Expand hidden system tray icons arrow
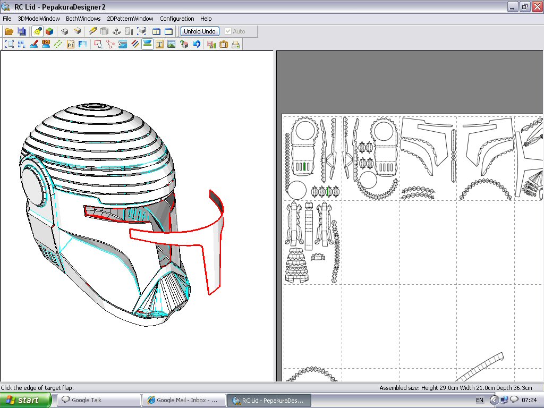This screenshot has height=408, width=544. [x=494, y=400]
